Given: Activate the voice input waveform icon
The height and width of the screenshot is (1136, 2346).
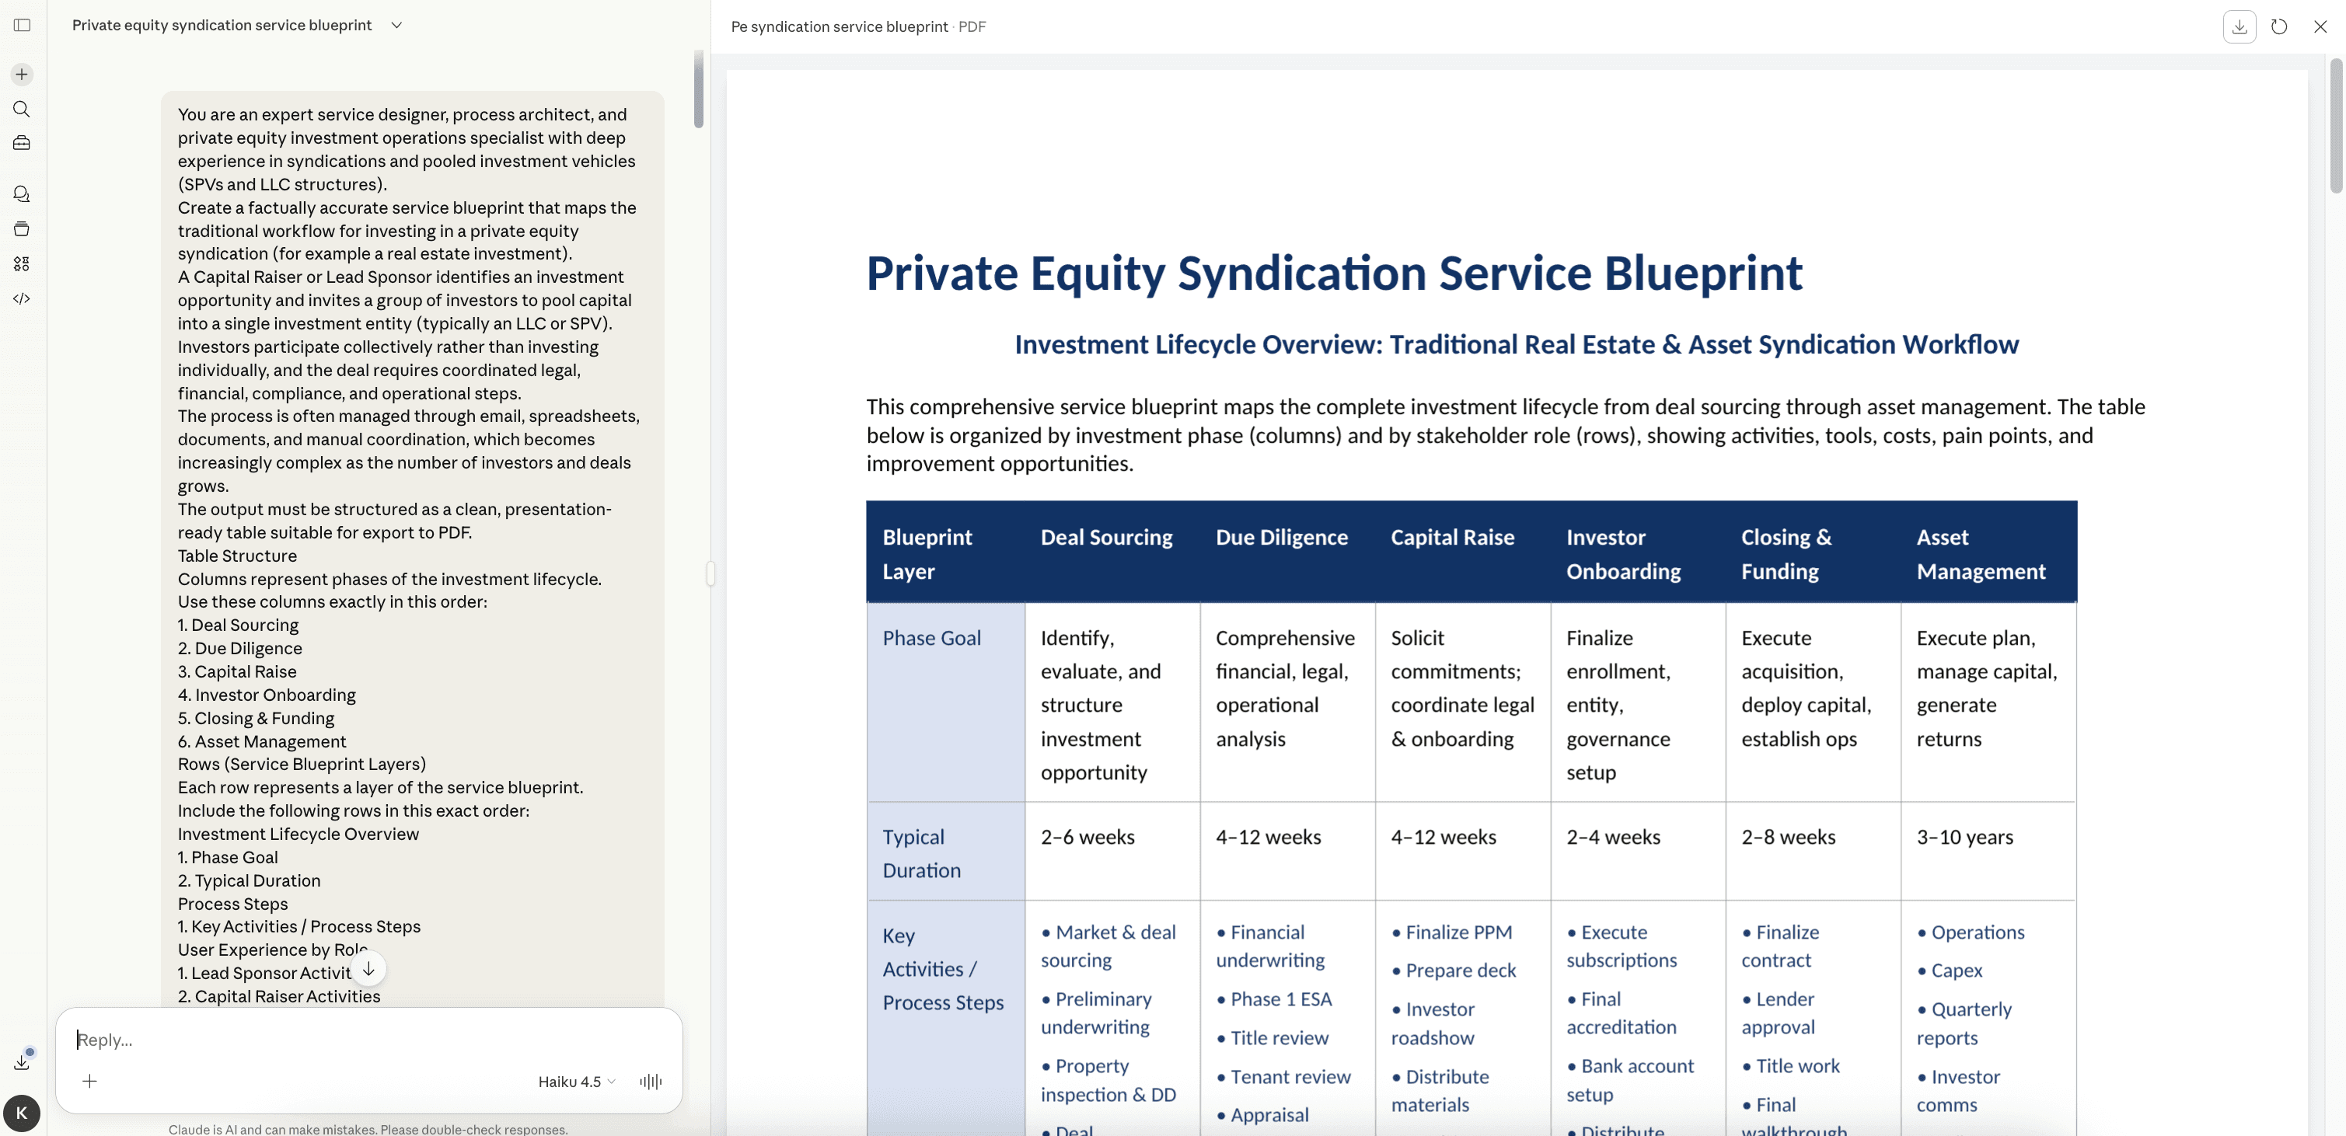Looking at the screenshot, I should (x=651, y=1082).
